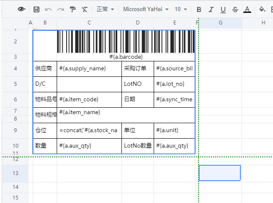Viewport: 273px width, 203px height.
Task: Click the D/C cell
Action: pyautogui.click(x=45, y=84)
